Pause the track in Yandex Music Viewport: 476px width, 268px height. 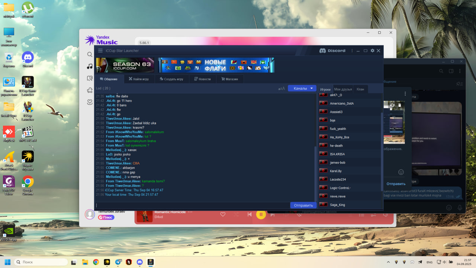pos(261,214)
